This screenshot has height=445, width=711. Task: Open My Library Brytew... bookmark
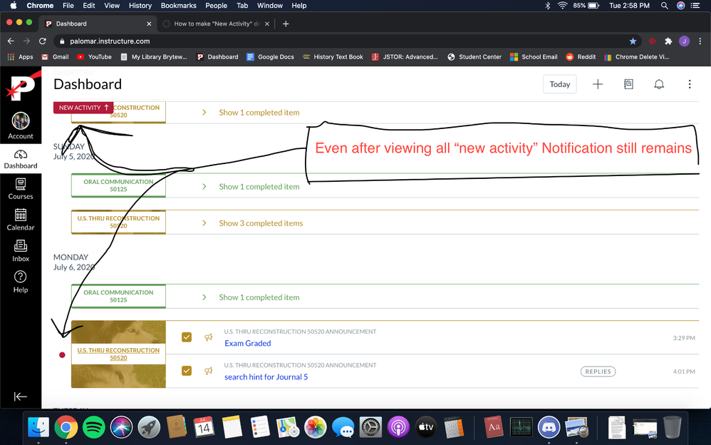(154, 57)
